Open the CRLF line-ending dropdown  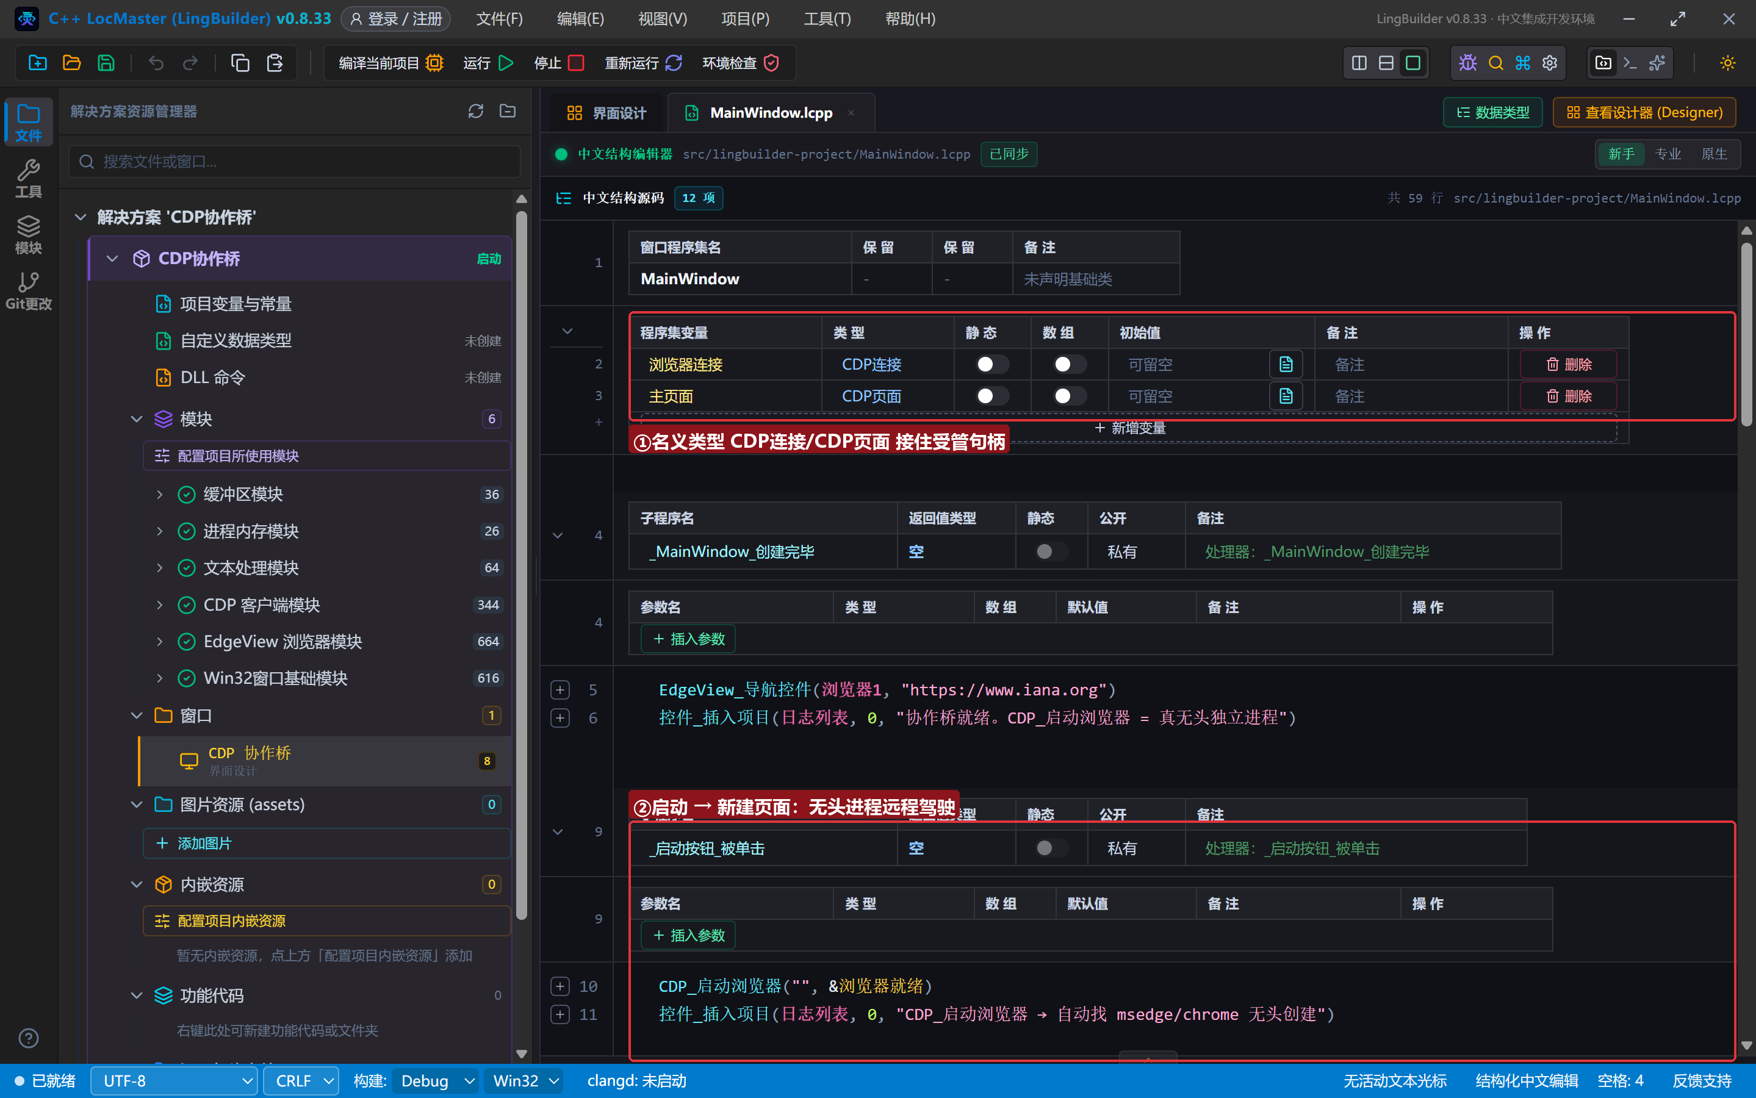coord(301,1080)
